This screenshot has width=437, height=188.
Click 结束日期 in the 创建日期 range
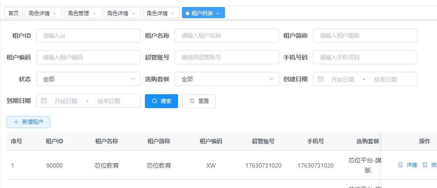[x=385, y=79]
